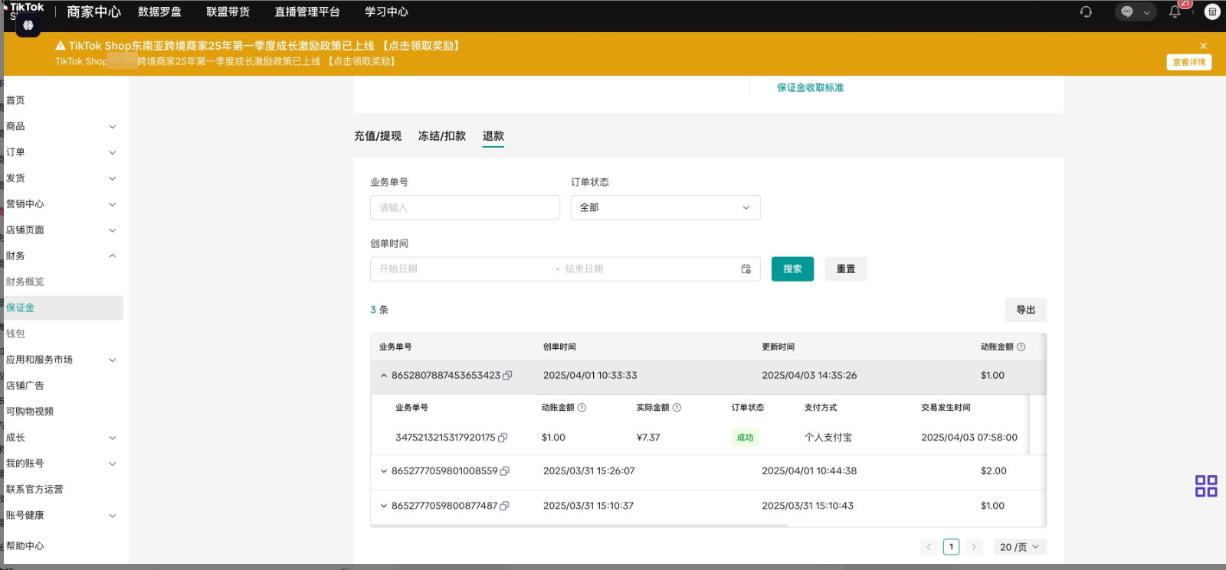The image size is (1226, 570).
Task: Click the calendar icon in date field
Action: 746,269
